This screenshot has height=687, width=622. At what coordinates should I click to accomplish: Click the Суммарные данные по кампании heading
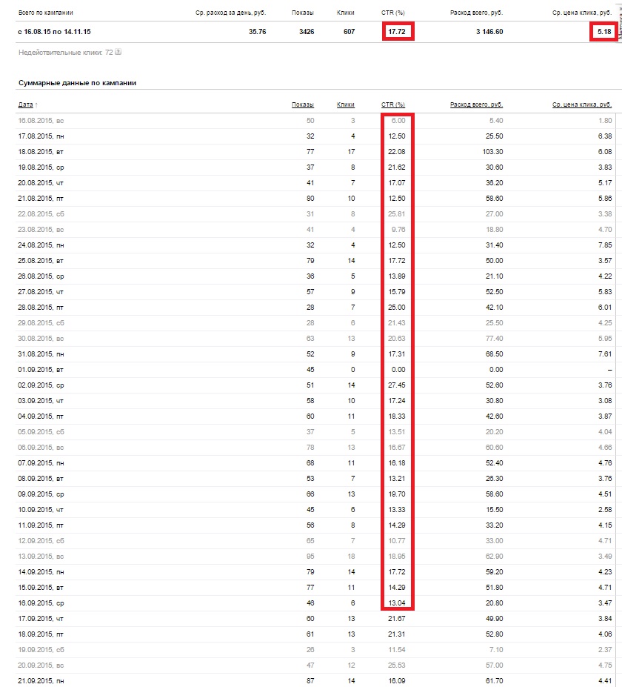pos(78,83)
